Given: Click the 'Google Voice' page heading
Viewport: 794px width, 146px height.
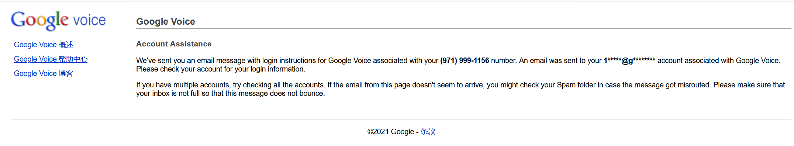Looking at the screenshot, I should [x=166, y=21].
